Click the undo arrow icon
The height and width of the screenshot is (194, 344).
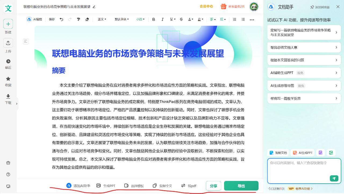[x=62, y=19]
